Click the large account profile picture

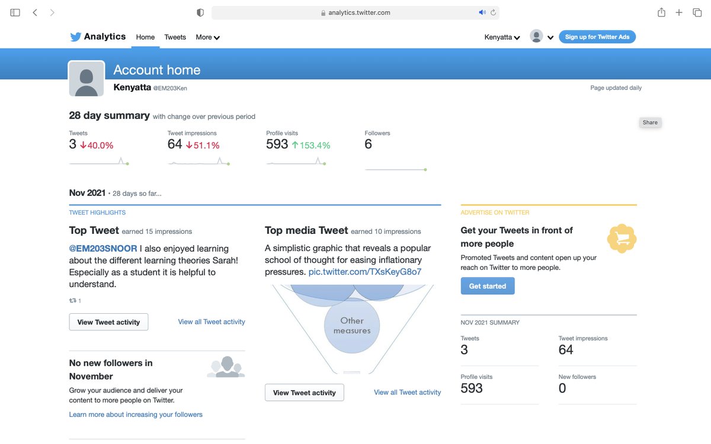point(87,78)
